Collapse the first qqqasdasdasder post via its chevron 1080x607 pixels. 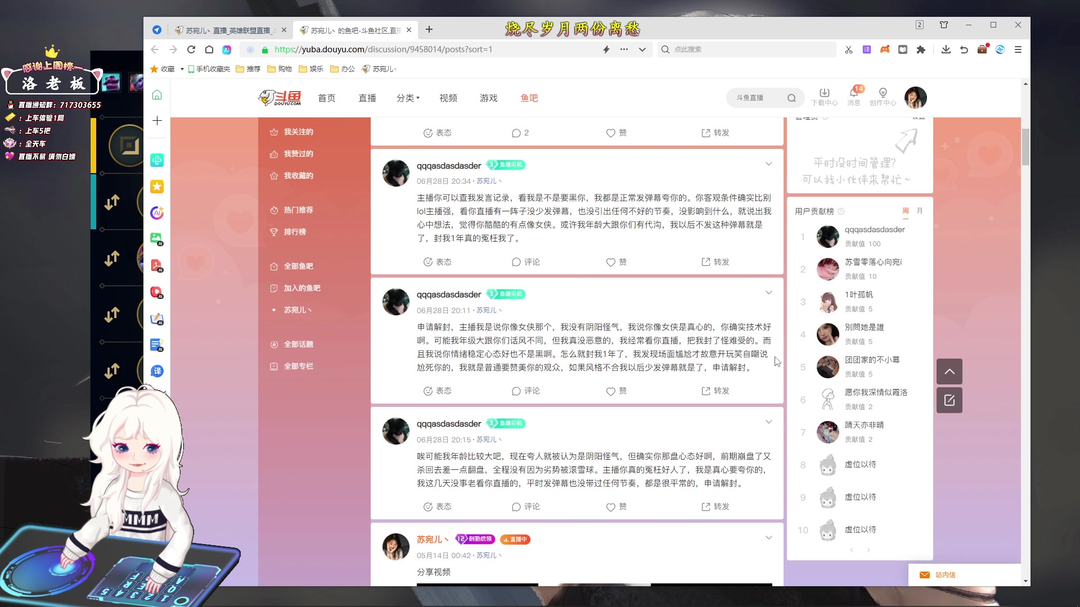(x=769, y=164)
